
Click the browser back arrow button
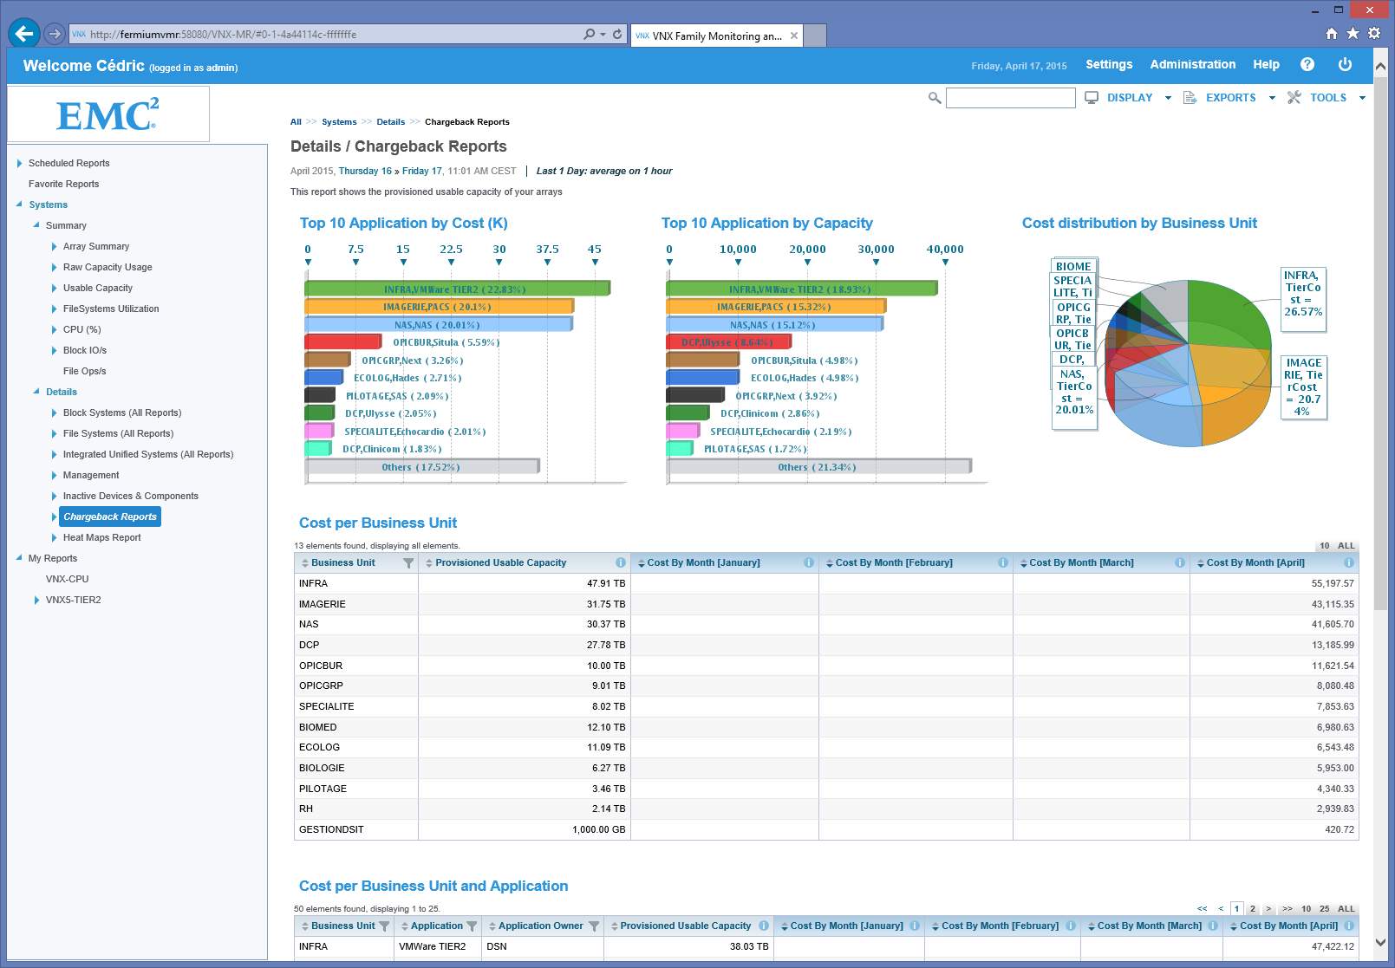(x=24, y=34)
